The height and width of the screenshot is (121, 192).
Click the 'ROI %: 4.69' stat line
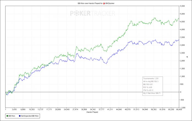click(148, 87)
